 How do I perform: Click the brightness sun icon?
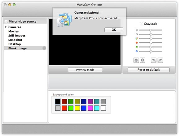coord(137,30)
